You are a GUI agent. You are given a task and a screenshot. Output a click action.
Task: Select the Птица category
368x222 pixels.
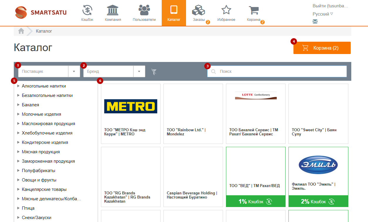coord(28,208)
